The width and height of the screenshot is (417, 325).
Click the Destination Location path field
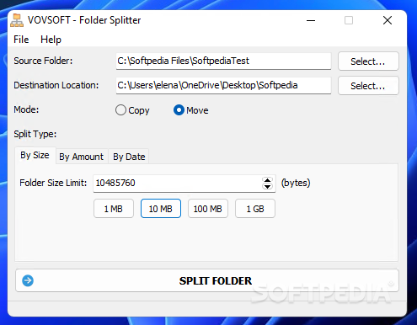click(x=223, y=85)
